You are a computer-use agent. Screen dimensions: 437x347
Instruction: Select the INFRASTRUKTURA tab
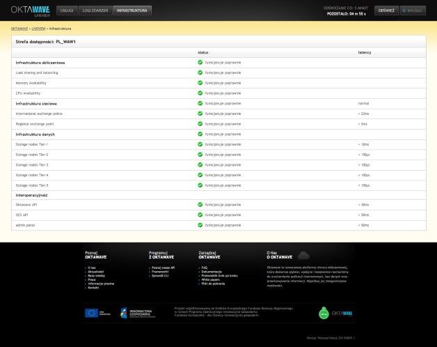point(132,10)
